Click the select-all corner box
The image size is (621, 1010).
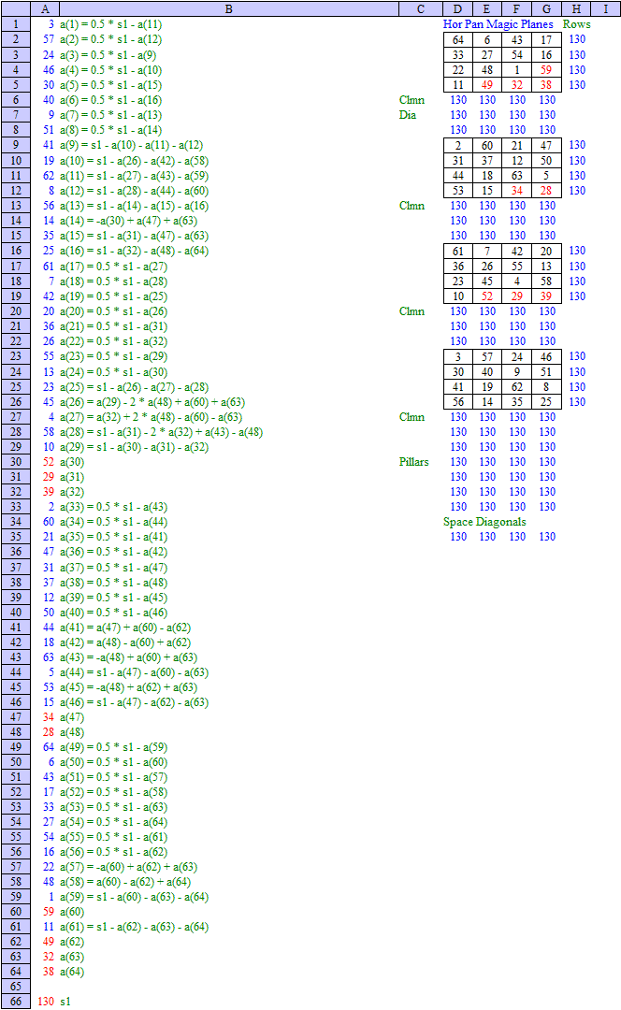[16, 9]
